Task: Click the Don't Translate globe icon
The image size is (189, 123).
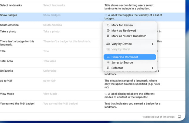Action: point(108,36)
